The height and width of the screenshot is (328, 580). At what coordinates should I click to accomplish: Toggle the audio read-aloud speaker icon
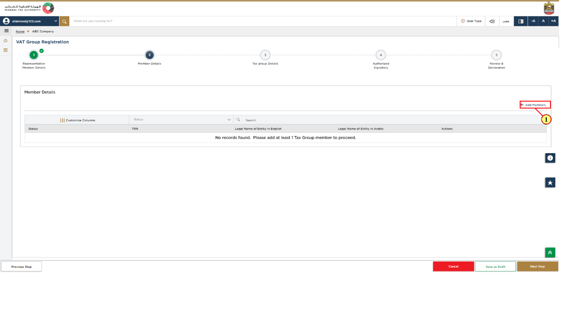coord(492,21)
